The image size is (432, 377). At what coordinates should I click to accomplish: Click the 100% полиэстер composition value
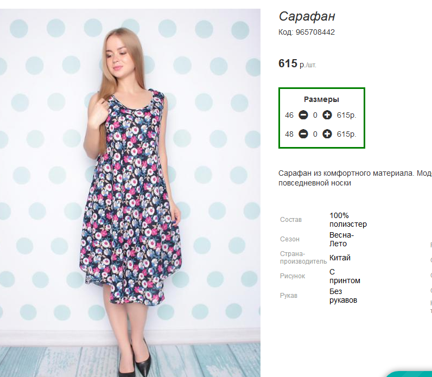[x=348, y=220]
